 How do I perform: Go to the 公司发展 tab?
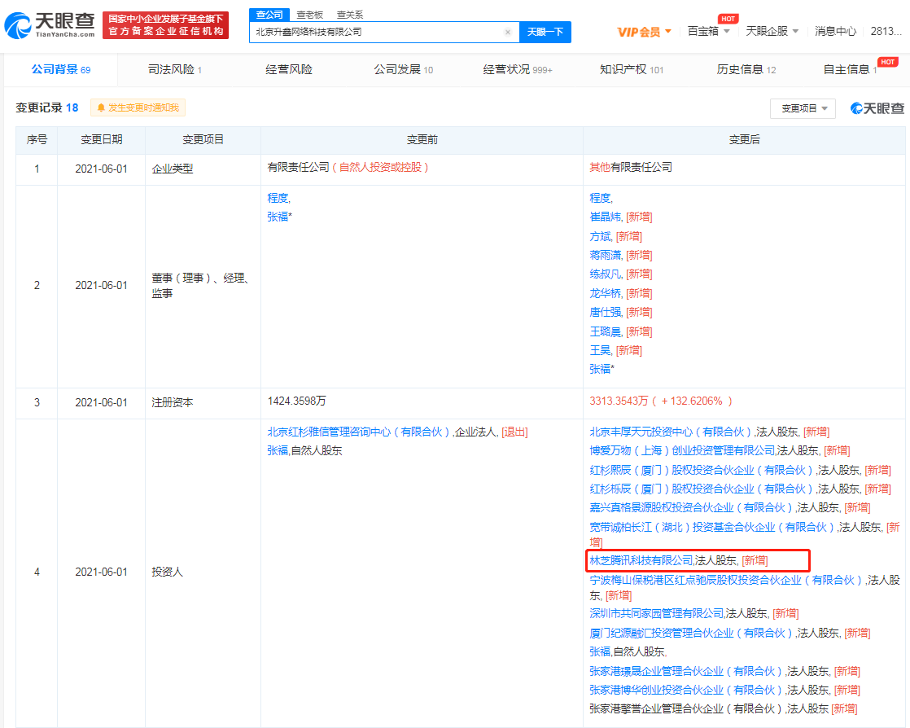tap(404, 70)
